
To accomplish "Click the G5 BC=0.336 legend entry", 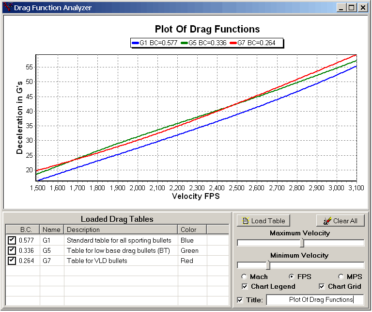I will coord(203,43).
